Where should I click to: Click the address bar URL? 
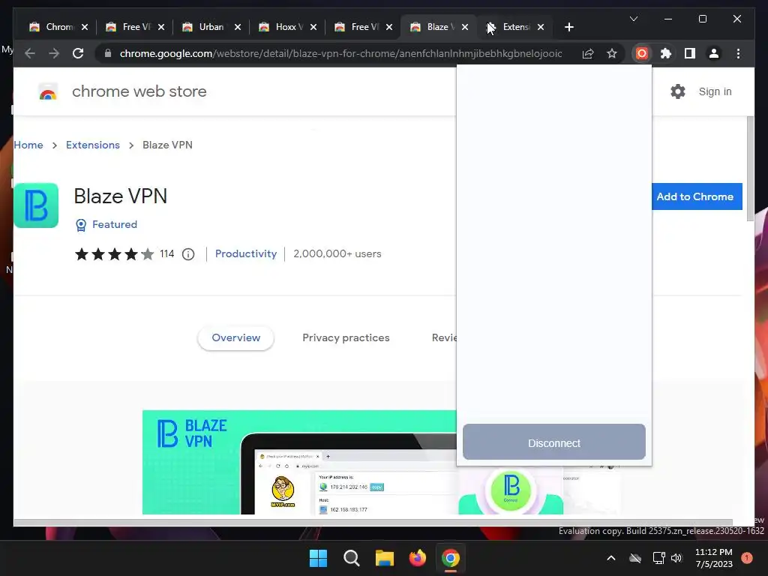coord(341,53)
